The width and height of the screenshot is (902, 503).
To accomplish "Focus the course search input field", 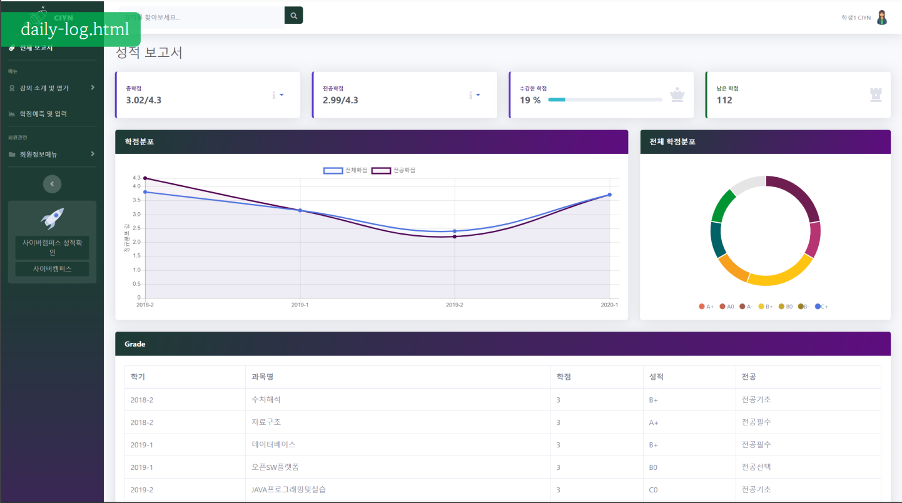I will (x=200, y=18).
